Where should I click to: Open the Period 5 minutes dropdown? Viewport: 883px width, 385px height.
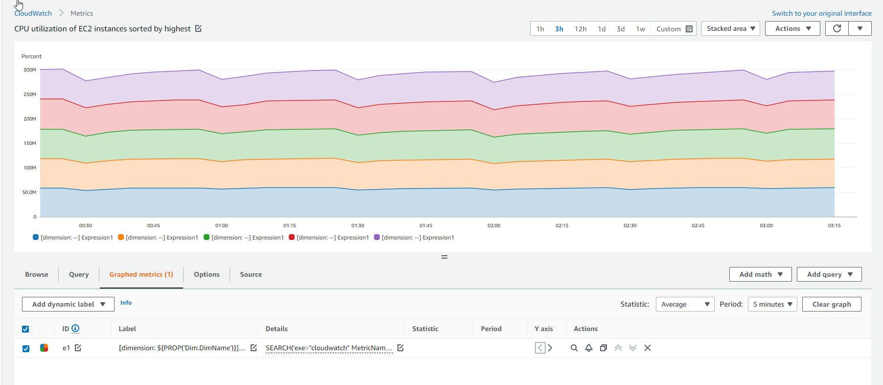pyautogui.click(x=772, y=304)
